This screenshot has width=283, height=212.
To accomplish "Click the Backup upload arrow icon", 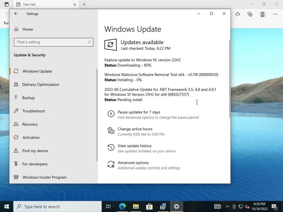I will point(16,97).
